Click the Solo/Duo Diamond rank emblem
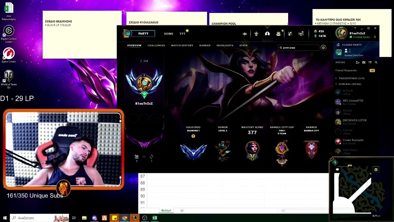The image size is (394, 222). tap(193, 151)
